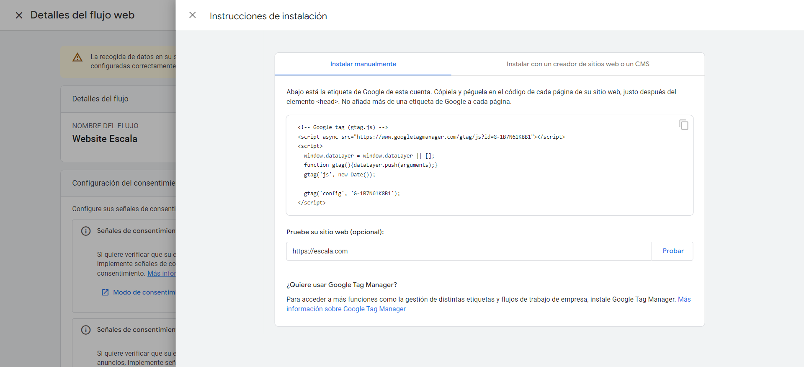Close the Instrucciones de instalación panel
The width and height of the screenshot is (804, 367).
pos(193,15)
